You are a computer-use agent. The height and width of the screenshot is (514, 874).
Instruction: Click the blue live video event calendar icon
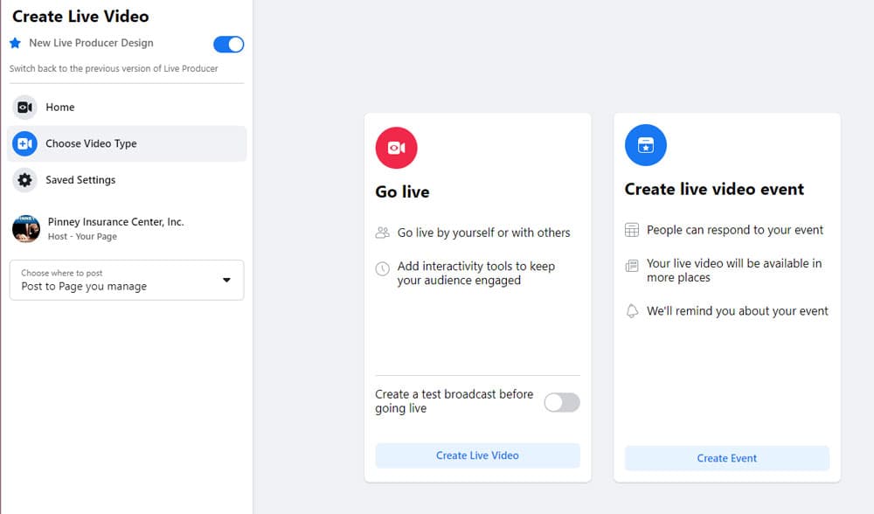tap(646, 145)
